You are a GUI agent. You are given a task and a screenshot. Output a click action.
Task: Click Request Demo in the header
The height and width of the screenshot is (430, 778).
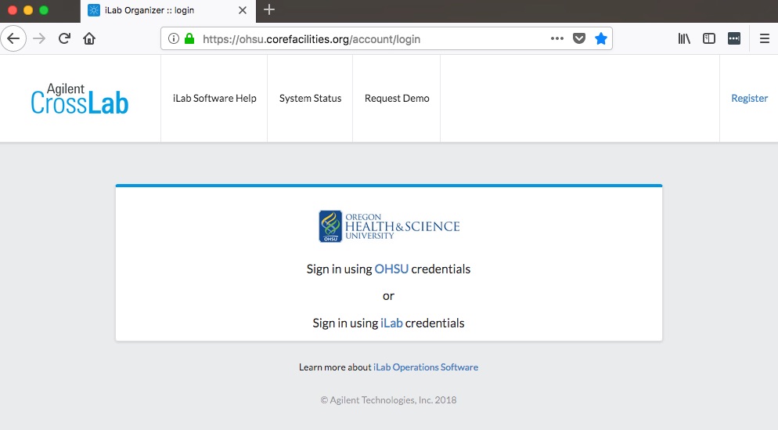click(397, 99)
